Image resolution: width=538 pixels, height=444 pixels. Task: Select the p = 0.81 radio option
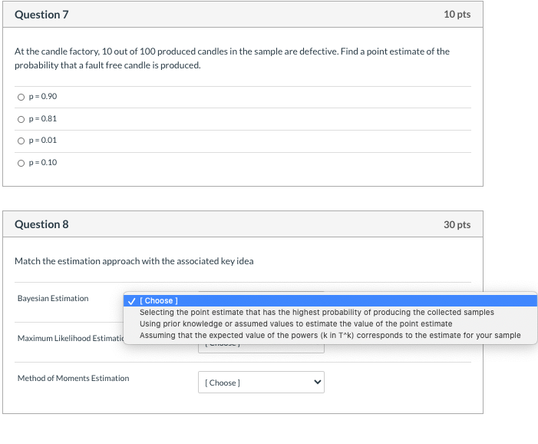point(21,119)
